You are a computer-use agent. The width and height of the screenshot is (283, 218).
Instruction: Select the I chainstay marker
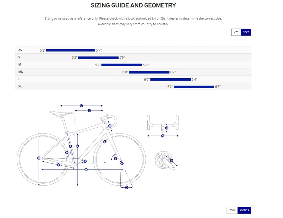point(58,165)
